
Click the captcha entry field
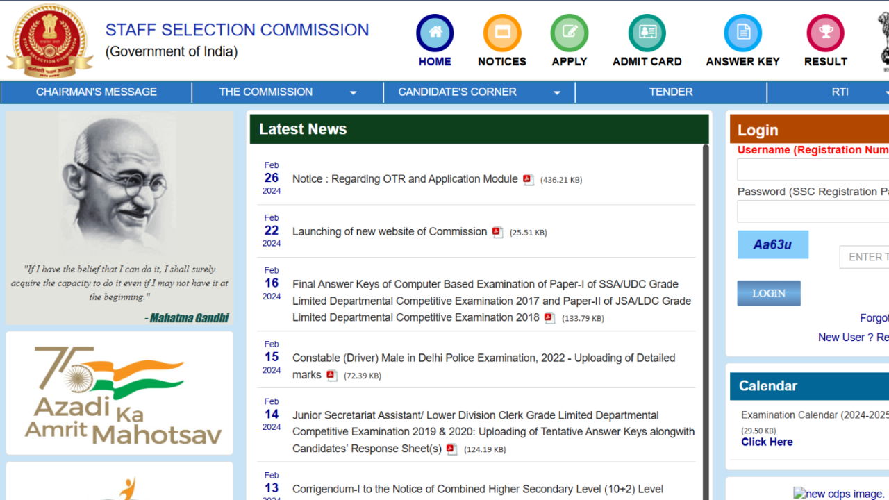[x=865, y=257]
